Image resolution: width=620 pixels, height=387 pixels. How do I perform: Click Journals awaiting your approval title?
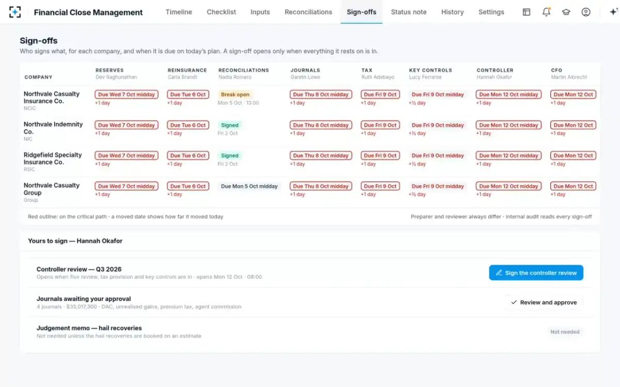pyautogui.click(x=84, y=299)
